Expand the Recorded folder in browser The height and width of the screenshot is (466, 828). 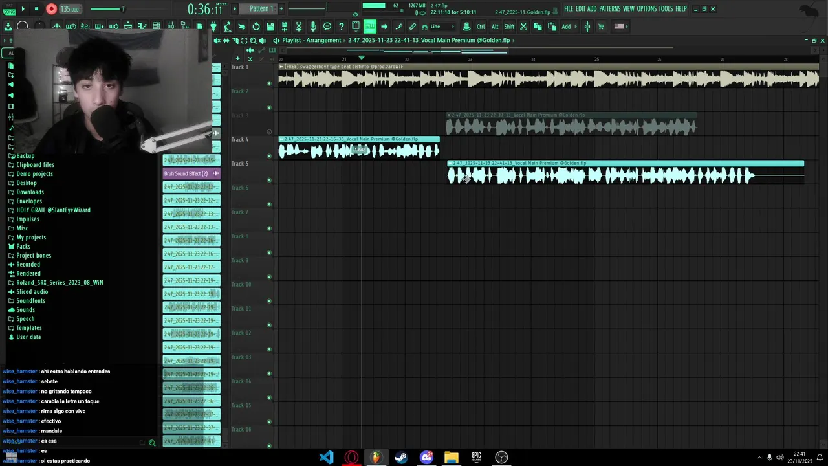point(28,264)
